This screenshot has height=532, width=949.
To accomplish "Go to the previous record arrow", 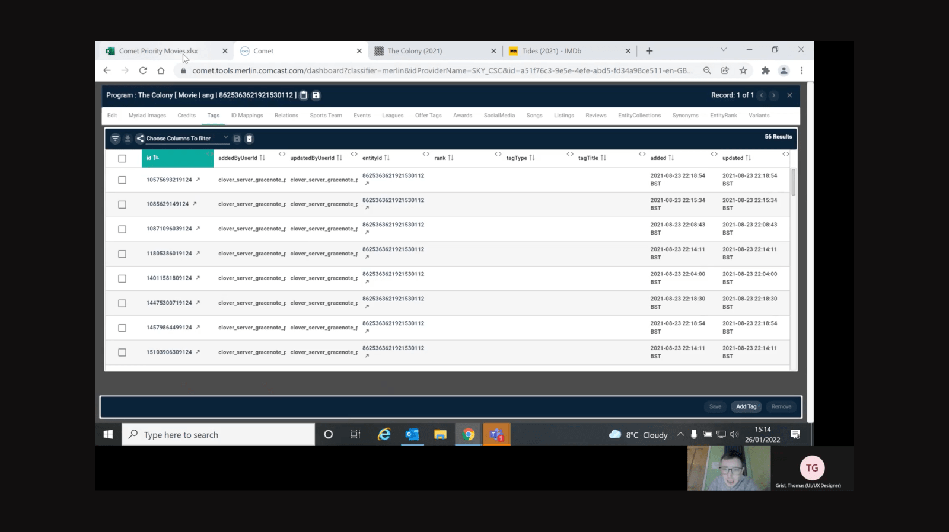I will (x=762, y=95).
